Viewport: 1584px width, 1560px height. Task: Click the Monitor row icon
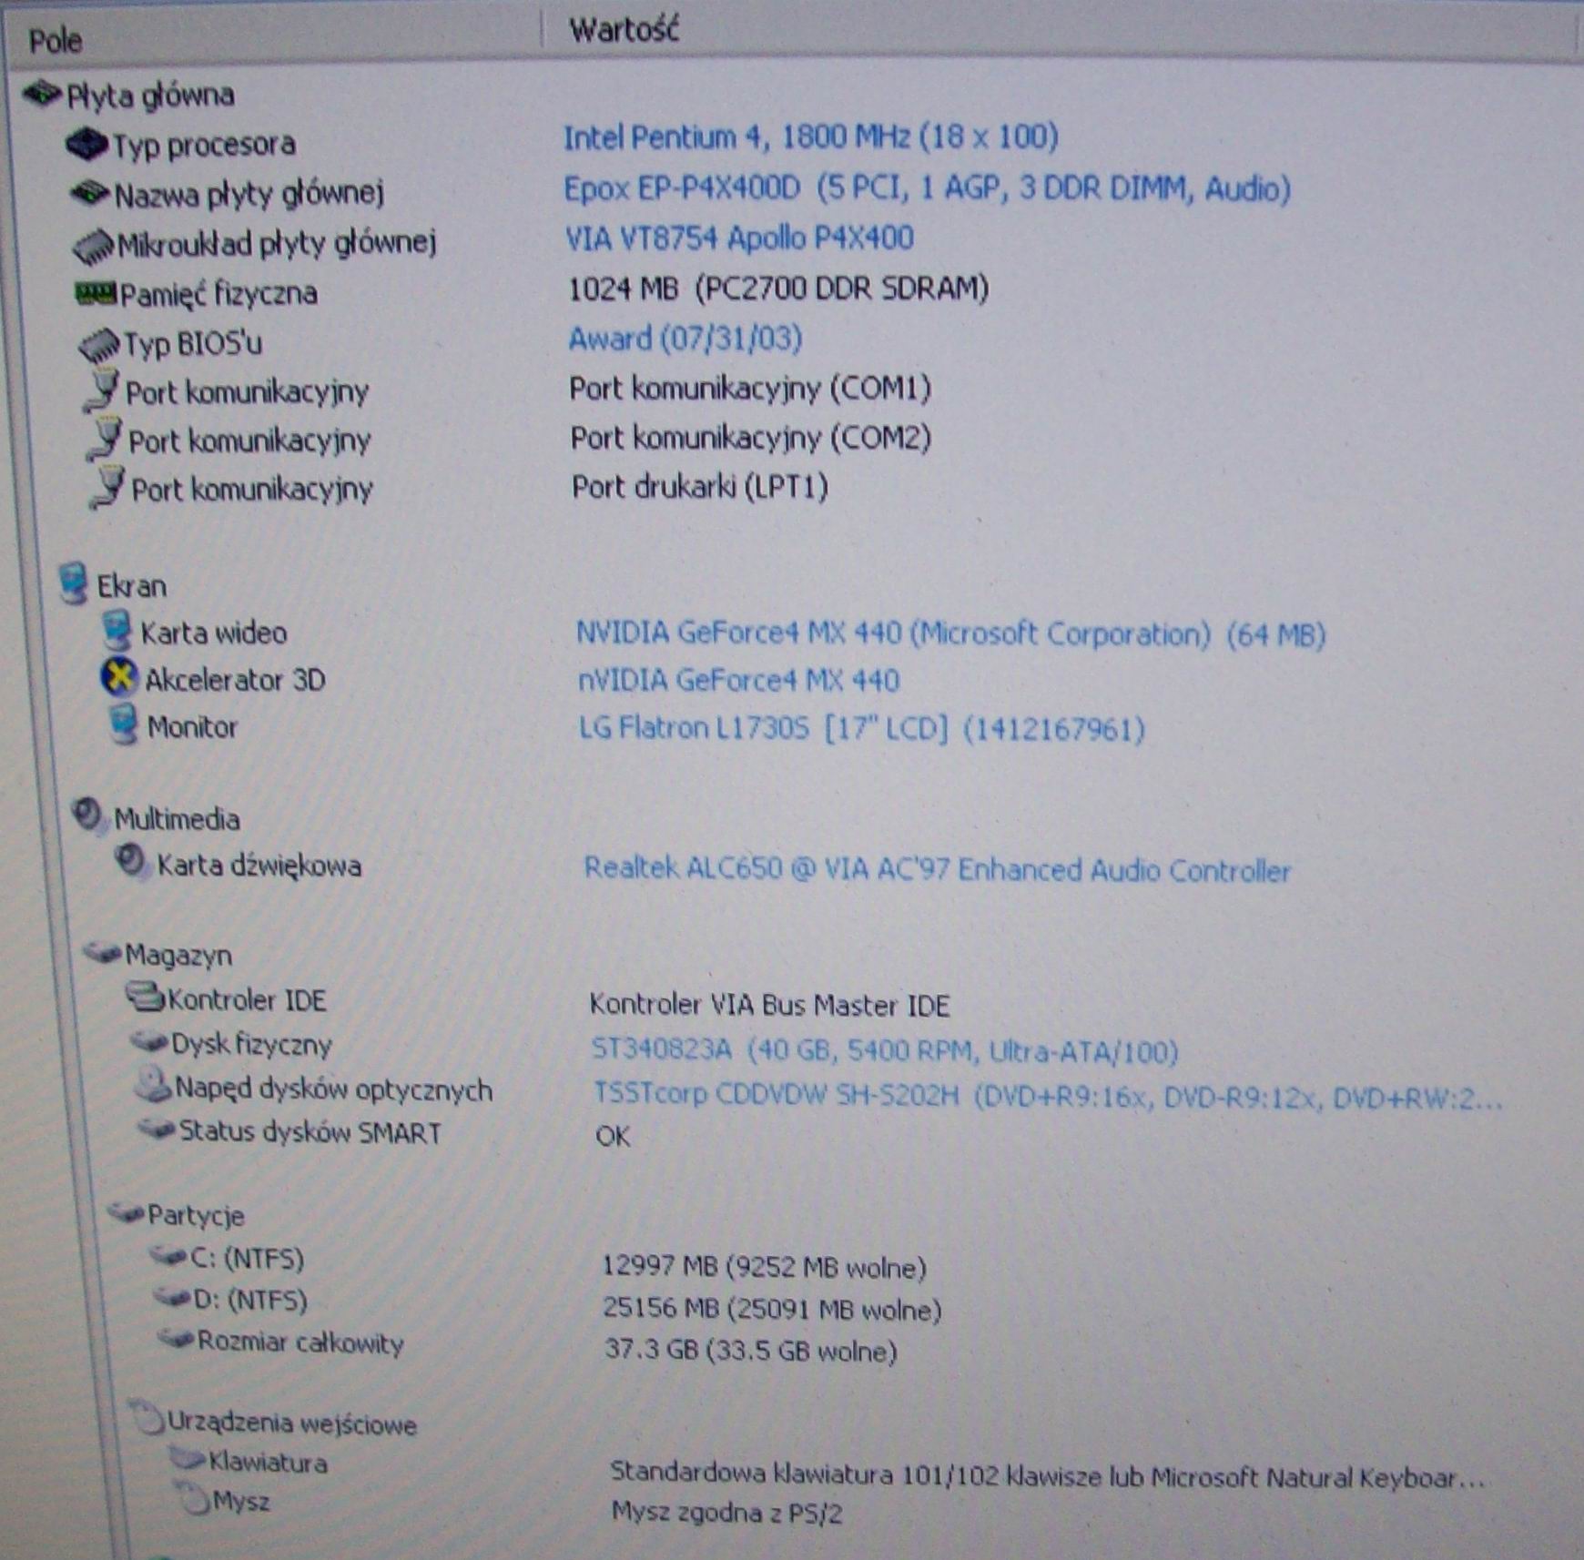point(124,725)
